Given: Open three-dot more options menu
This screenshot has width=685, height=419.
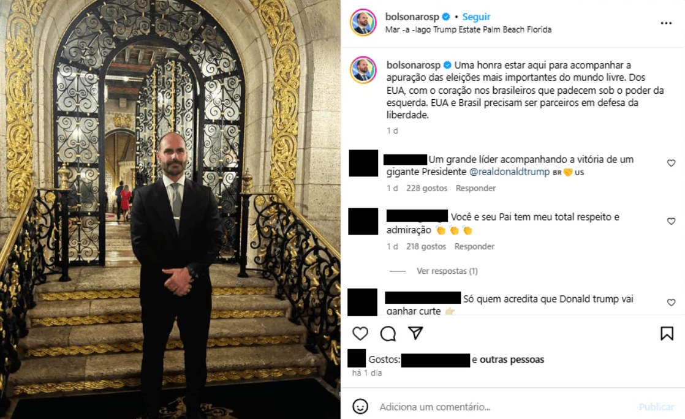Looking at the screenshot, I should click(666, 23).
